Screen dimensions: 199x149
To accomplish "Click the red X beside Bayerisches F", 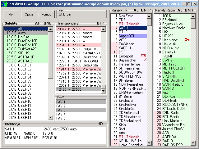I will point(145,60).
